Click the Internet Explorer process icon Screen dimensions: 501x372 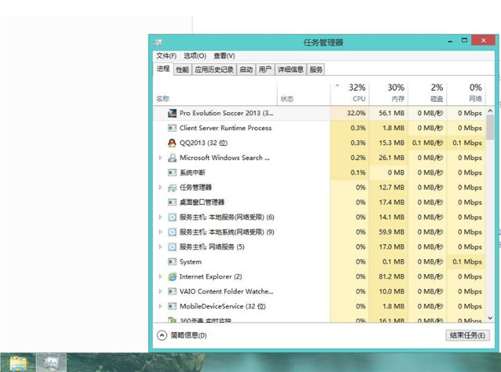[172, 277]
